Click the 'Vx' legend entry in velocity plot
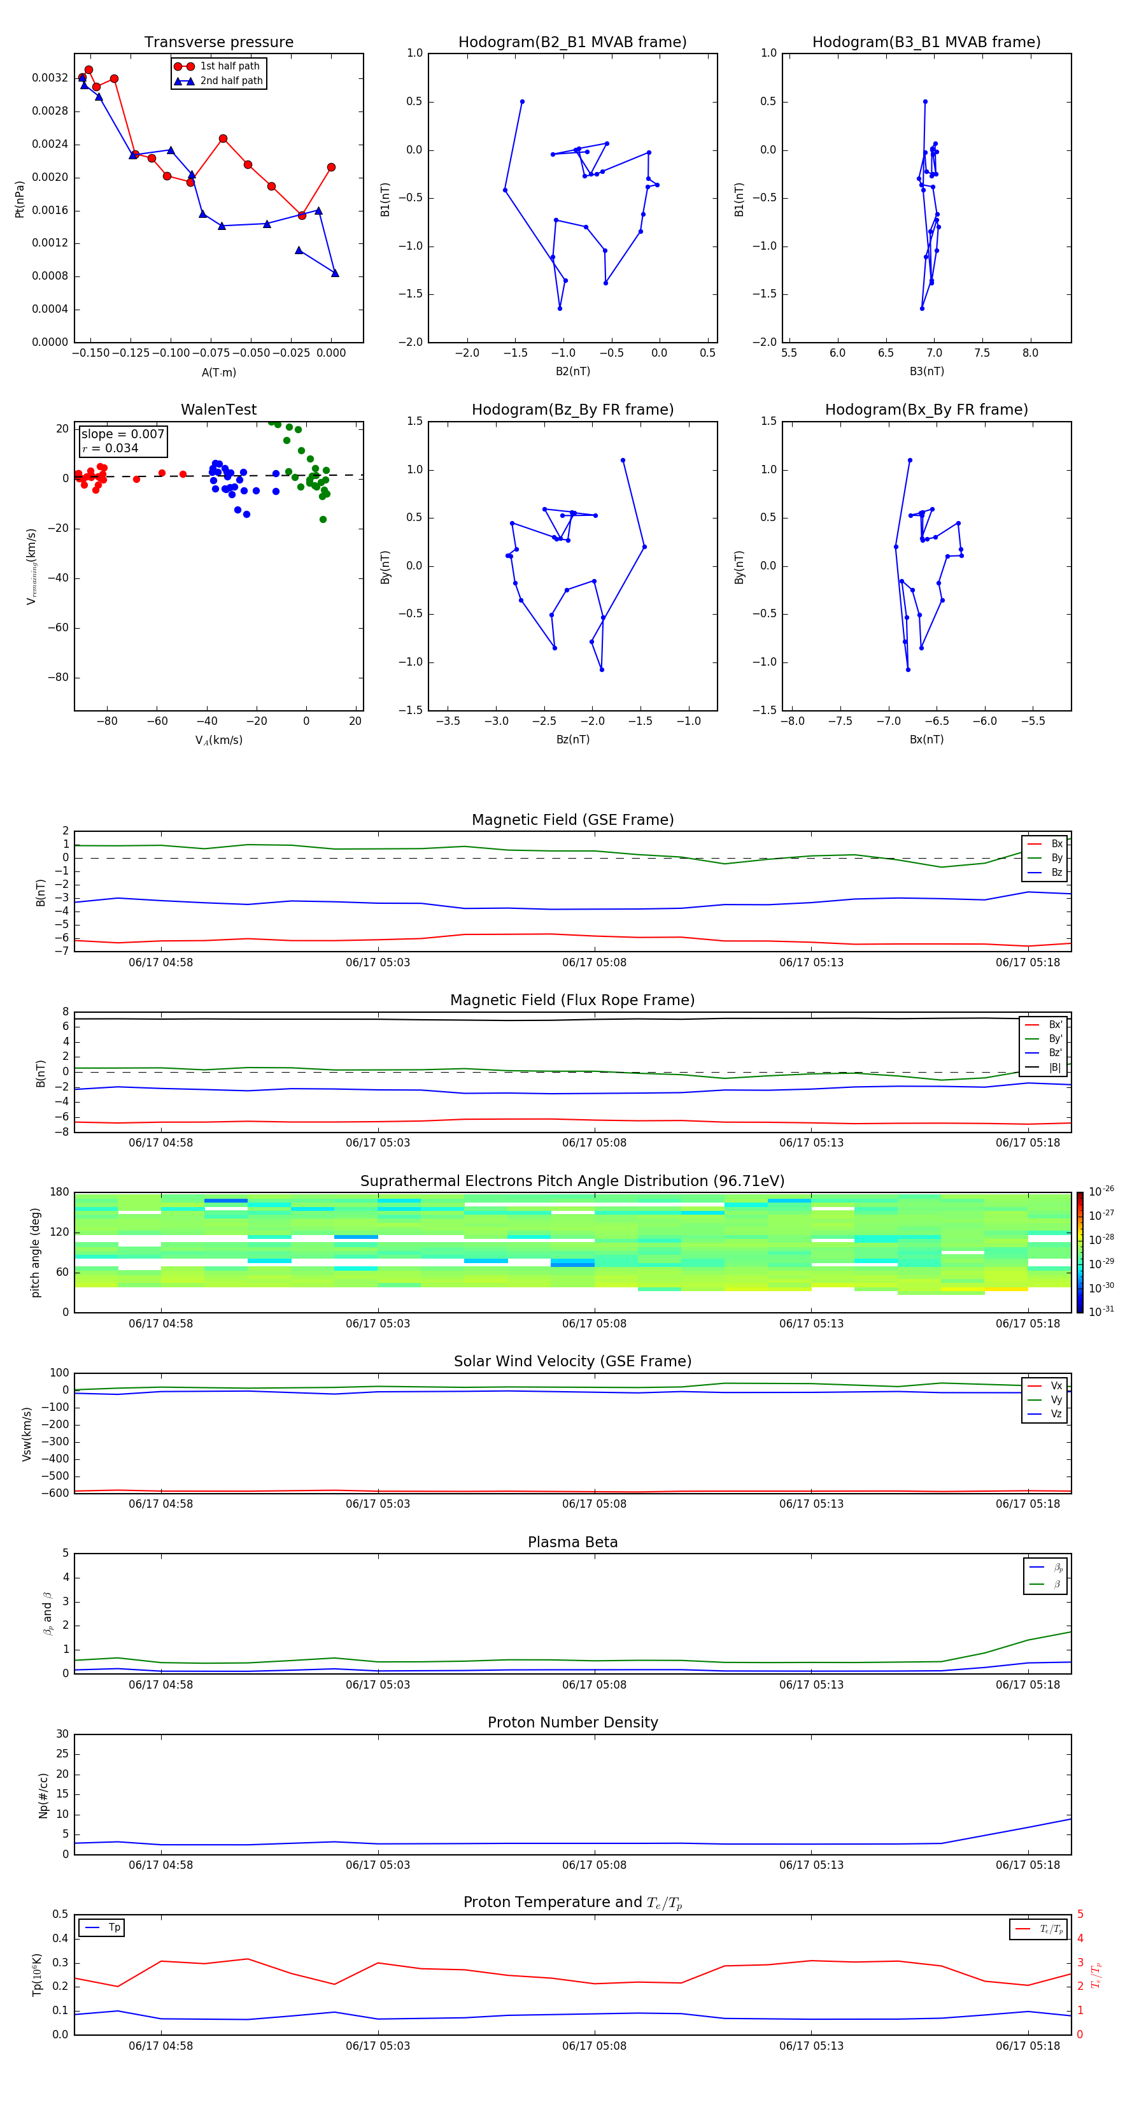Screen dimensions: 1146x2102 (1045, 1387)
